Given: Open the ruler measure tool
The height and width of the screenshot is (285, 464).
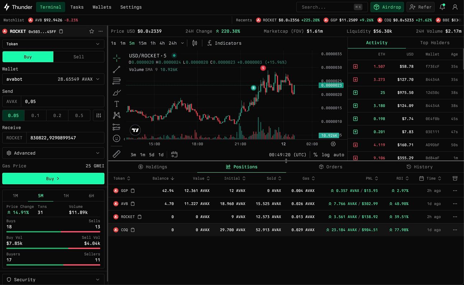Looking at the screenshot, I should pos(117,154).
